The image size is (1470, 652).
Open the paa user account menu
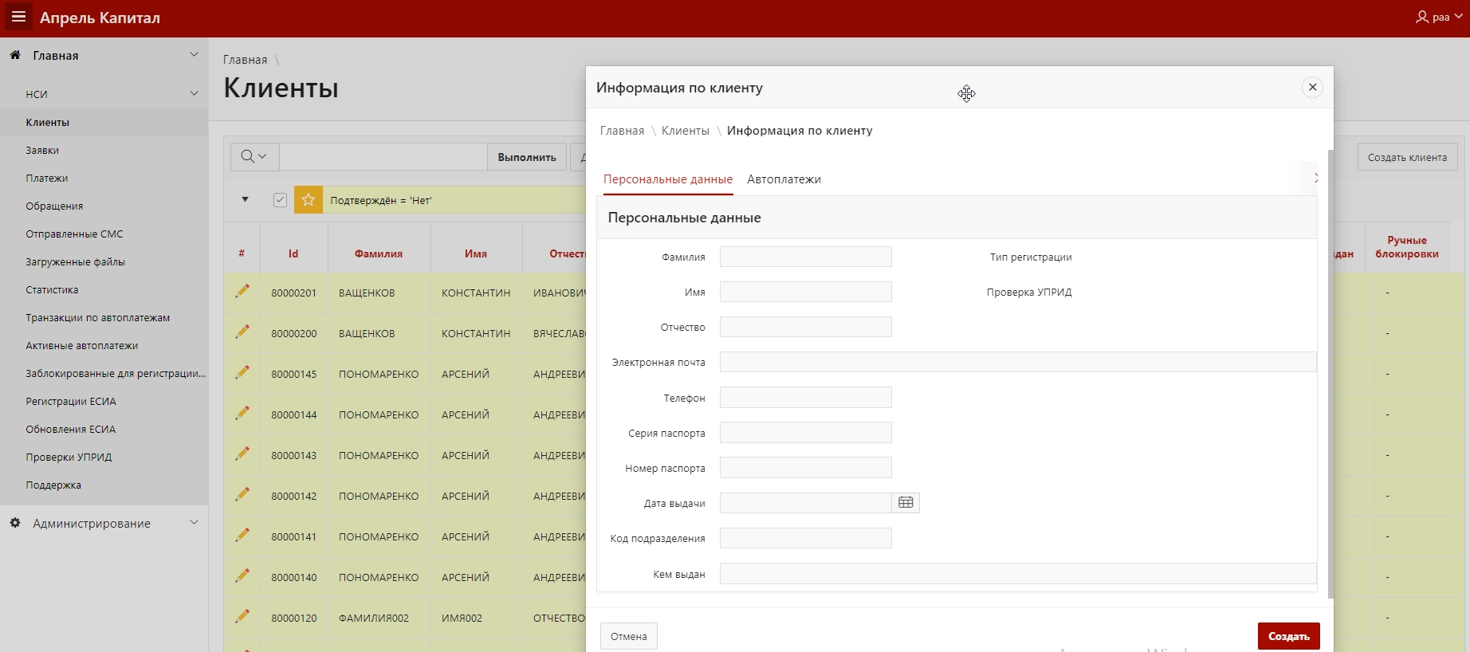click(x=1440, y=17)
